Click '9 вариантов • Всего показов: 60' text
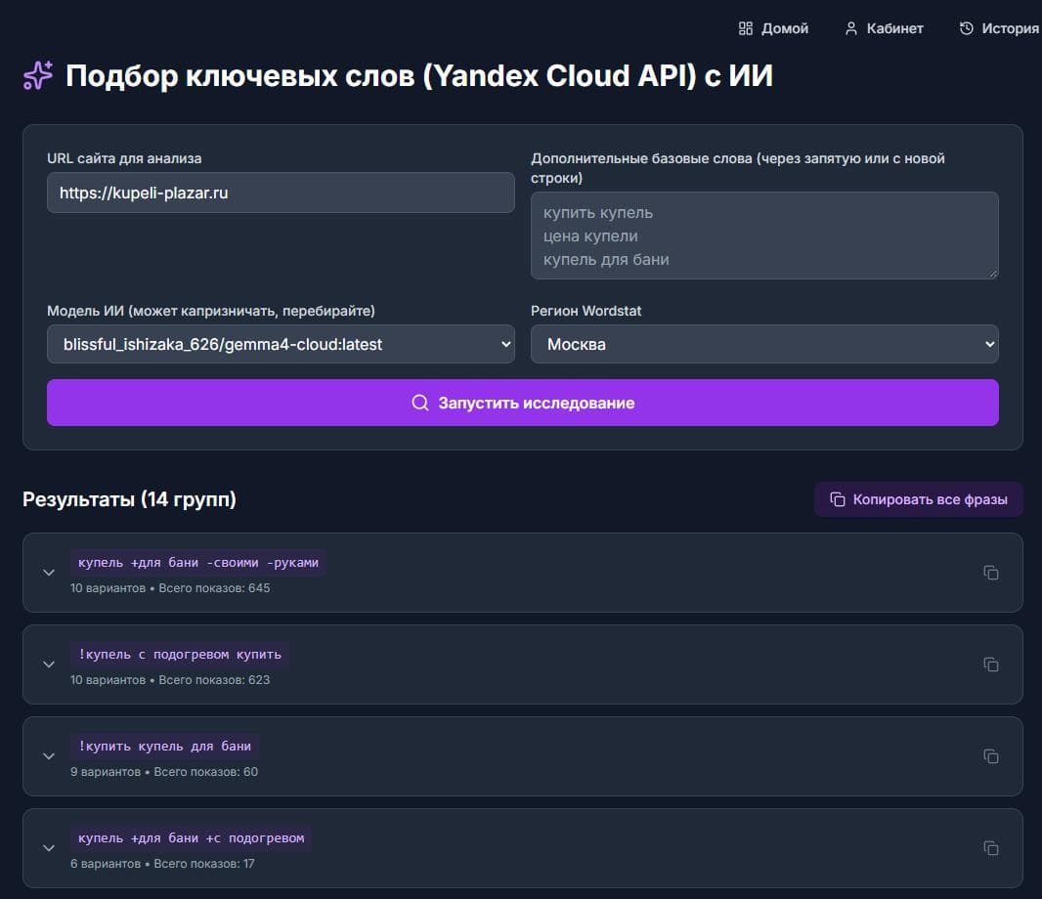The width and height of the screenshot is (1042, 899). coord(164,771)
